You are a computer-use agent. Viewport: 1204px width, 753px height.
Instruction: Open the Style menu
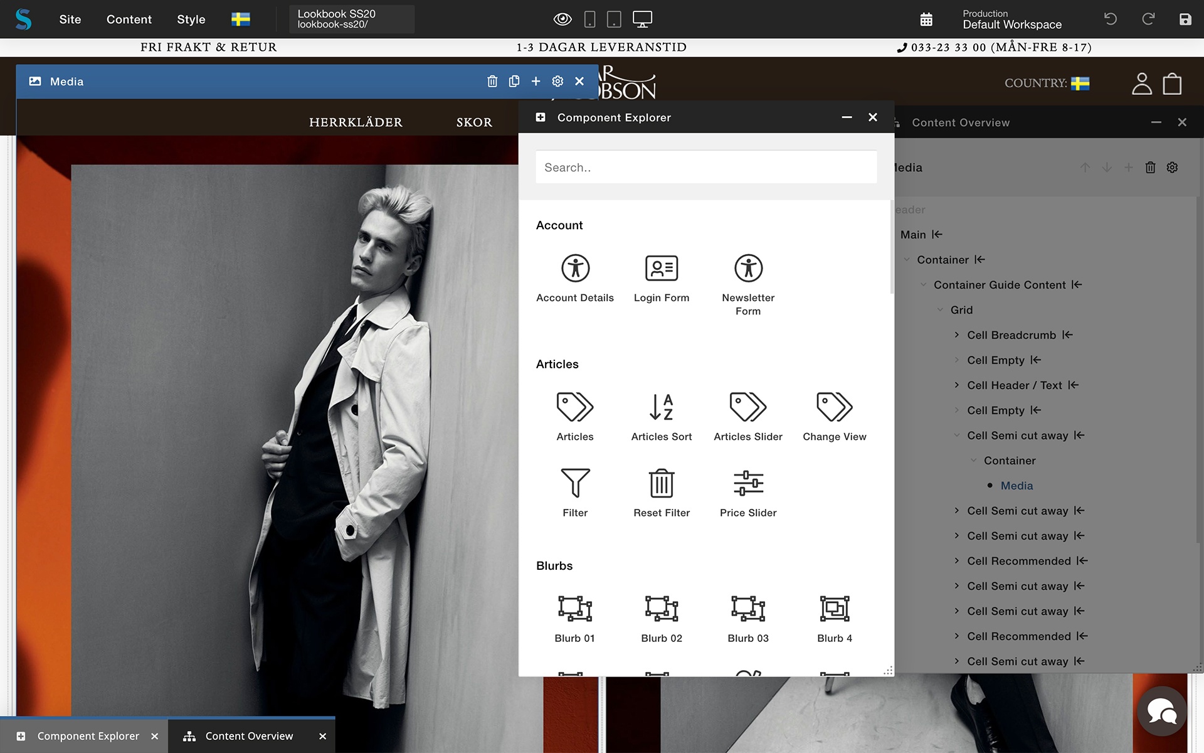click(191, 19)
